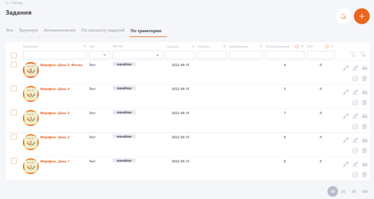The width and height of the screenshot is (374, 199).
Task: Focus the Создано filter input
Action: (180, 55)
